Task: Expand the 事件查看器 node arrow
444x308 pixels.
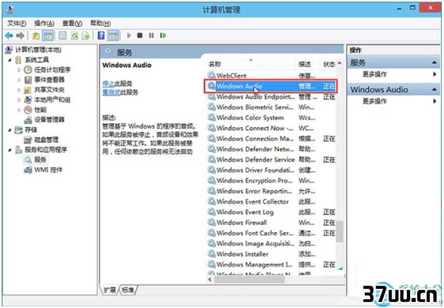Action: [19, 80]
